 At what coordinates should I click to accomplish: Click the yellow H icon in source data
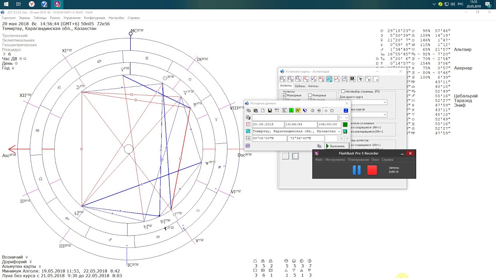(x=298, y=110)
